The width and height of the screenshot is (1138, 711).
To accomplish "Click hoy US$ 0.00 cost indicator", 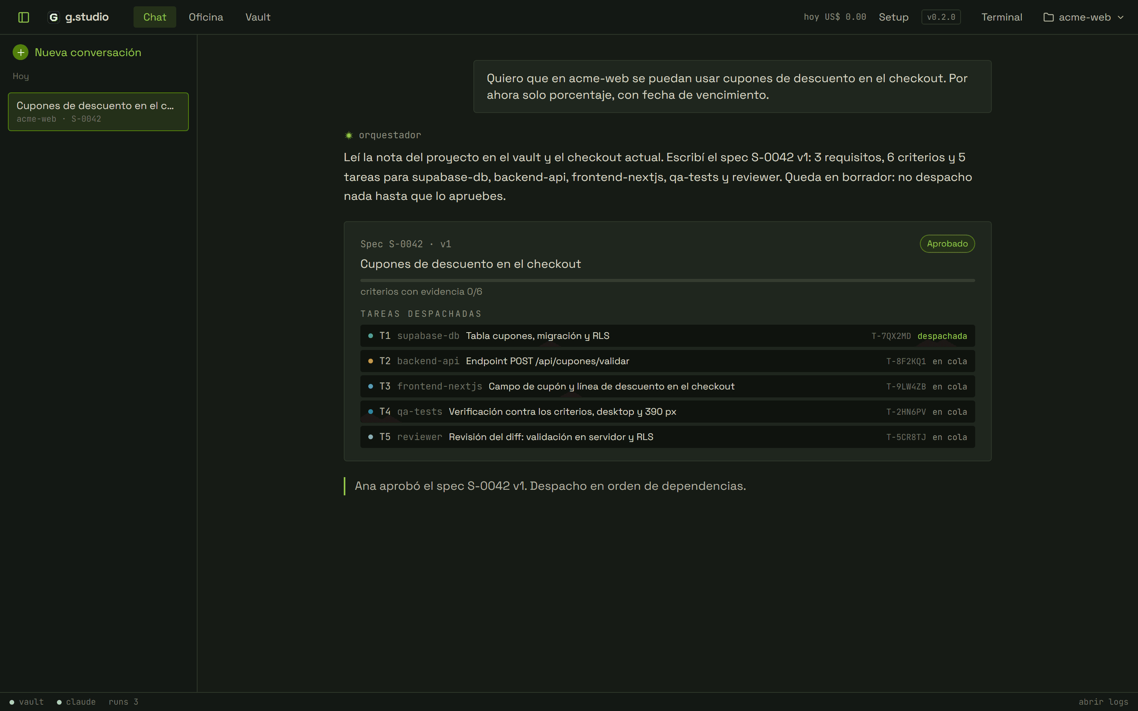I will click(x=835, y=17).
